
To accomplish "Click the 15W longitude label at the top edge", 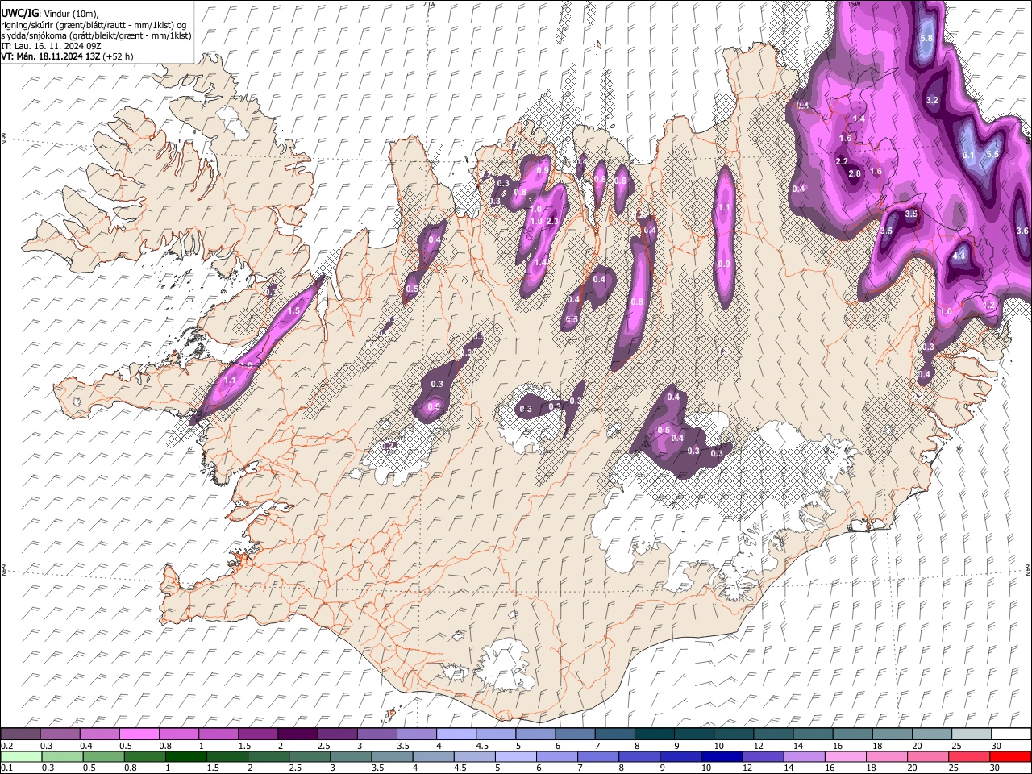I will (x=855, y=4).
